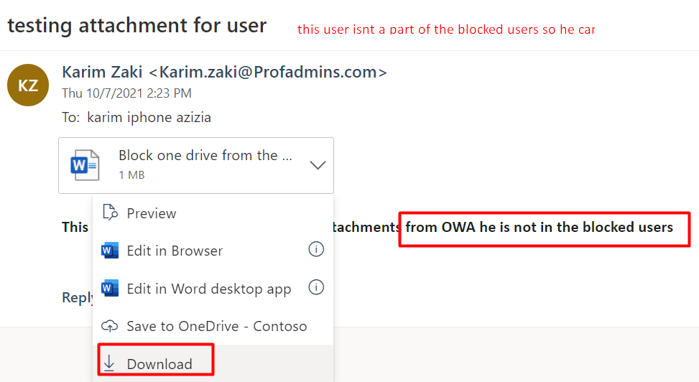
Task: Click the Word document attachment icon
Action: 85,165
